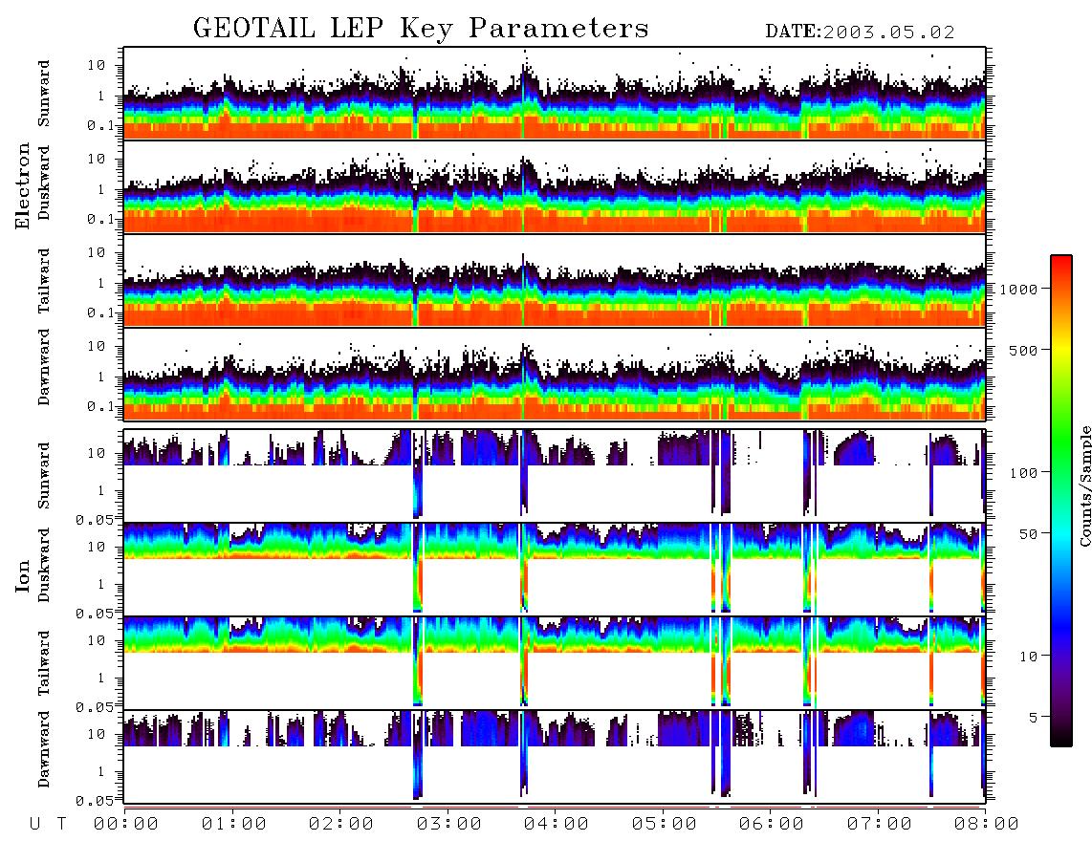Click the 500 color bar tick label
The width and height of the screenshot is (1092, 841).
click(x=1023, y=350)
